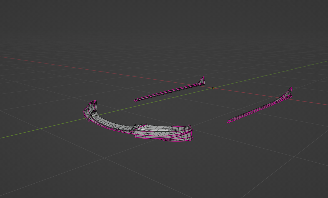Select the right side skirt mesh
This screenshot has width=328, height=198.
[x=258, y=109]
